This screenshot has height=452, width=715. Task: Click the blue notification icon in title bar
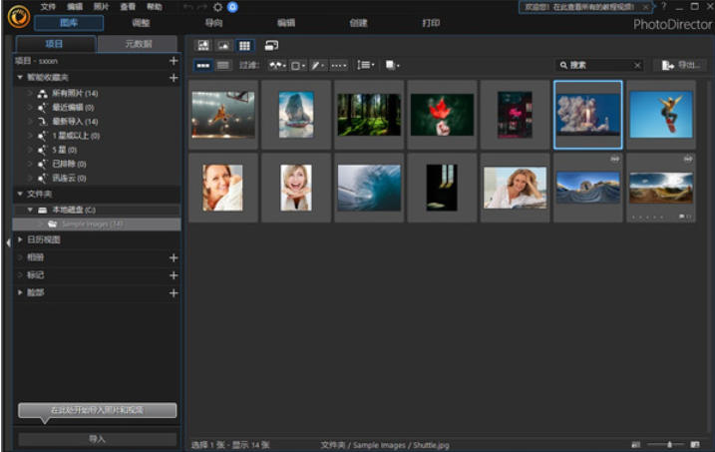pos(232,7)
